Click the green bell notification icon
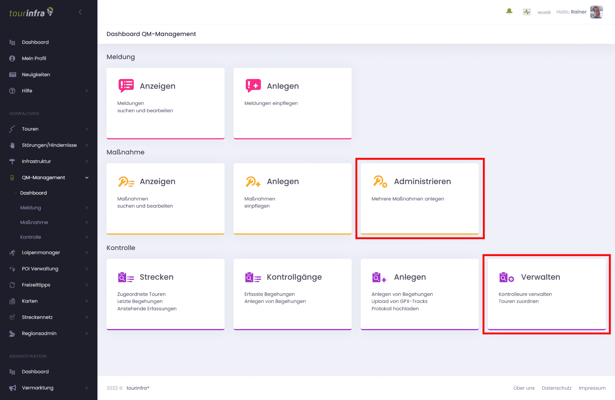This screenshot has width=615, height=400. click(x=509, y=12)
